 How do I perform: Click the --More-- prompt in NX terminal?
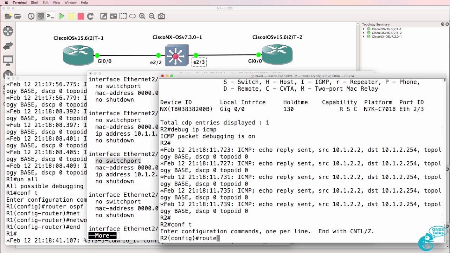[102, 236]
